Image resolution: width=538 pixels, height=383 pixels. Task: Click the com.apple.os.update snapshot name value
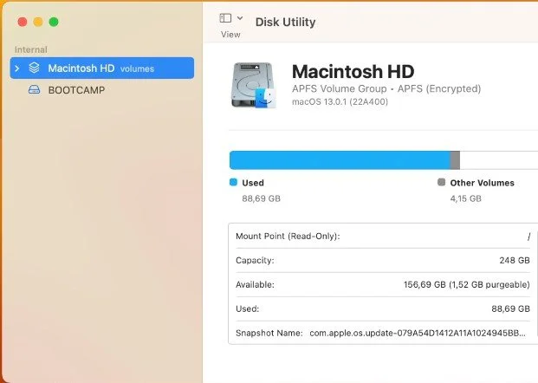(418, 333)
